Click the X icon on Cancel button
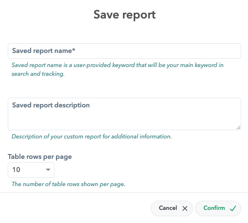 point(185,208)
